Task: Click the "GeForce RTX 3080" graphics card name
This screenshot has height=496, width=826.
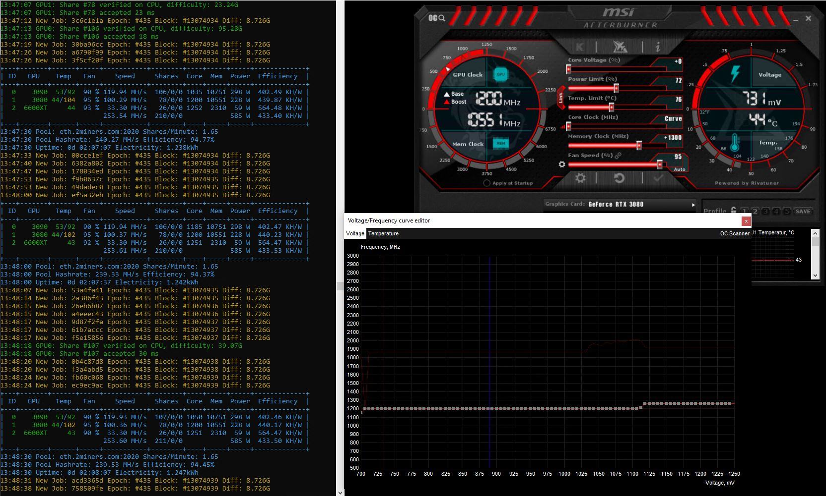Action: point(616,204)
